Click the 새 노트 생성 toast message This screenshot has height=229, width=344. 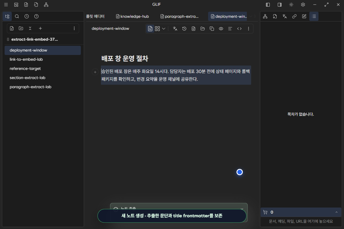click(x=172, y=216)
